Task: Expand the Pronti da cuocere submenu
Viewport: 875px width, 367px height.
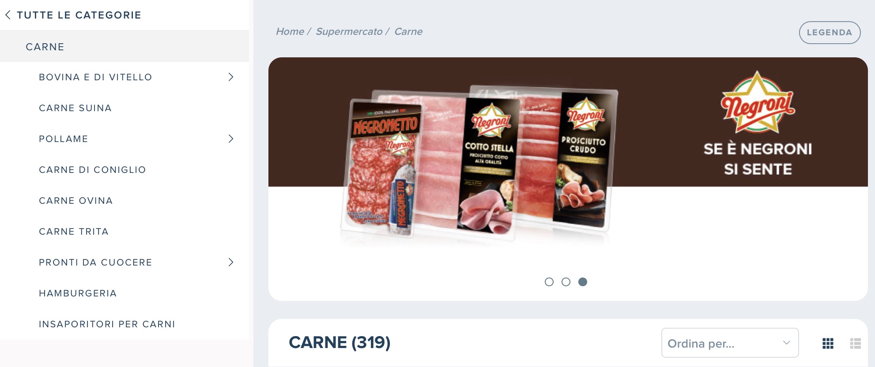Action: click(x=230, y=262)
